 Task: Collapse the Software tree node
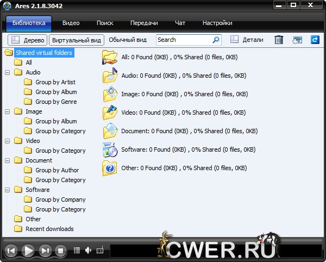click(8, 190)
